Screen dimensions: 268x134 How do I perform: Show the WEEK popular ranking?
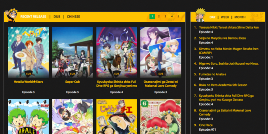tap(225, 17)
